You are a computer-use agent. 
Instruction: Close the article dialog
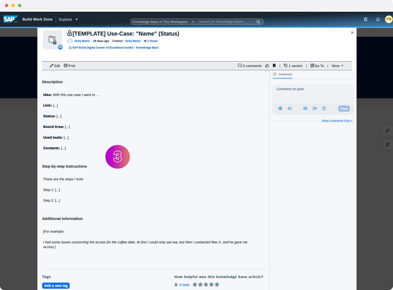pyautogui.click(x=352, y=33)
